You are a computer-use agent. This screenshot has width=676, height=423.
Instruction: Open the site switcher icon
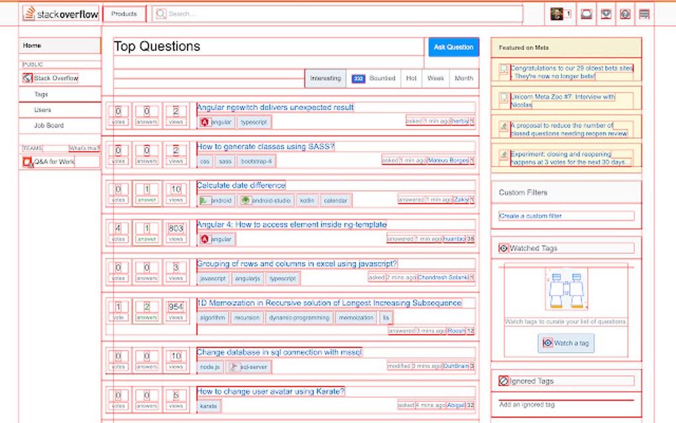(646, 13)
